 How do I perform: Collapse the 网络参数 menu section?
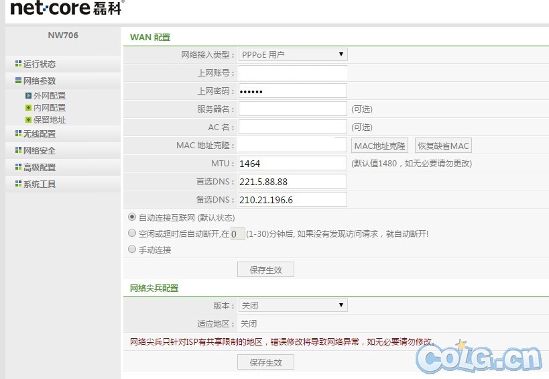click(39, 81)
